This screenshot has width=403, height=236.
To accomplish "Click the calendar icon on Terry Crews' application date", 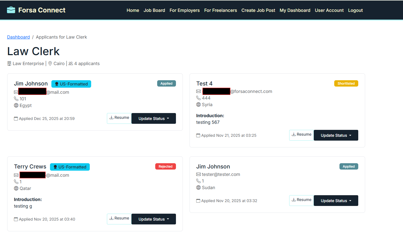I will coord(16,219).
